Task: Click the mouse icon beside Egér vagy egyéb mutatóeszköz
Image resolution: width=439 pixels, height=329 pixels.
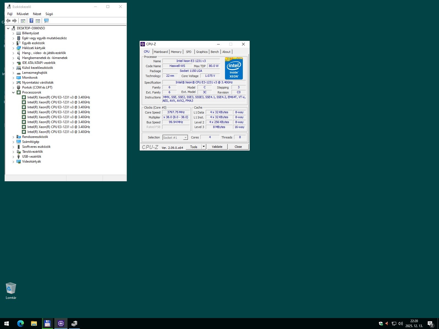Action: click(x=19, y=38)
